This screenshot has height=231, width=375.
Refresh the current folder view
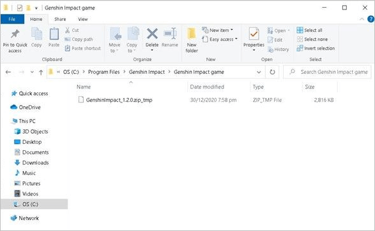tap(272, 72)
